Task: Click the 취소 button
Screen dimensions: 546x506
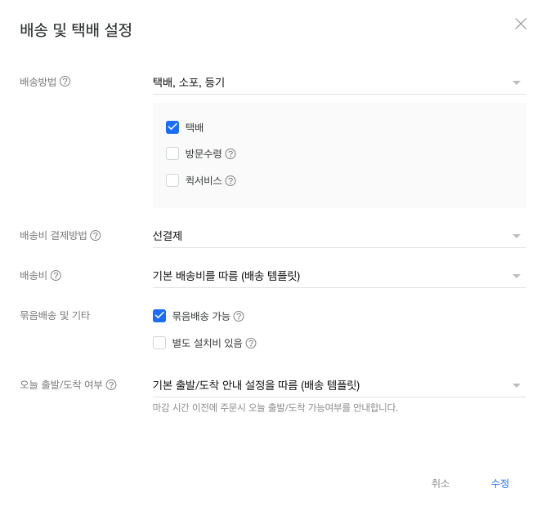Action: 441,483
